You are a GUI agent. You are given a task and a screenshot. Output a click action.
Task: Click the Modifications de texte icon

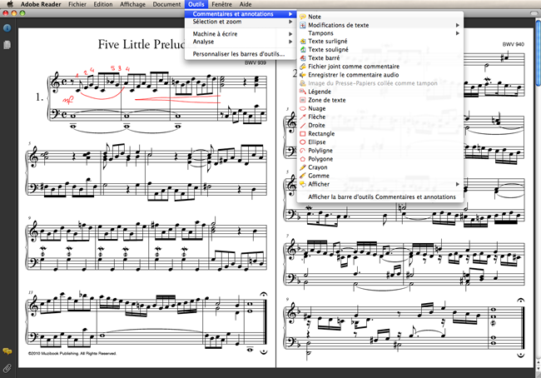[303, 25]
